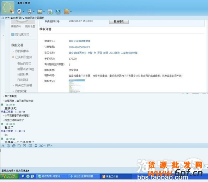Open 购买过的店铺 sidebar item

click(x=24, y=85)
